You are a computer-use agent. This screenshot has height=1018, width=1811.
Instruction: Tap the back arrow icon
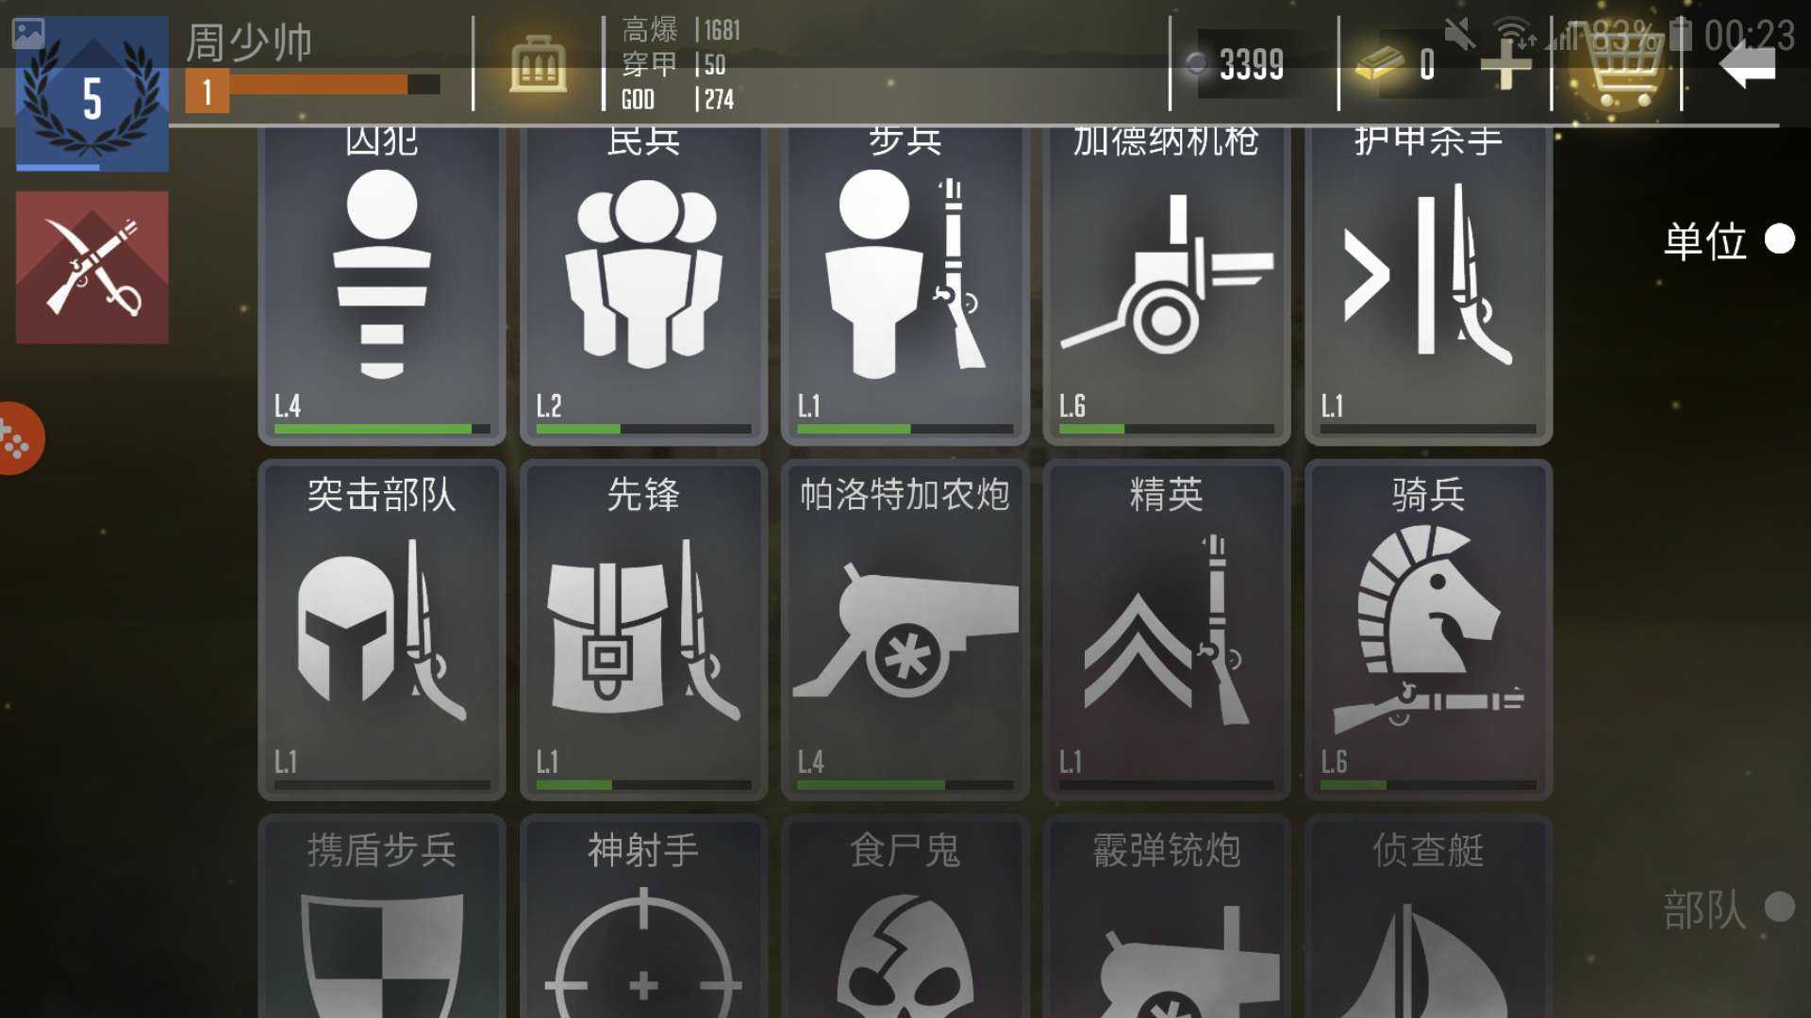(1747, 66)
